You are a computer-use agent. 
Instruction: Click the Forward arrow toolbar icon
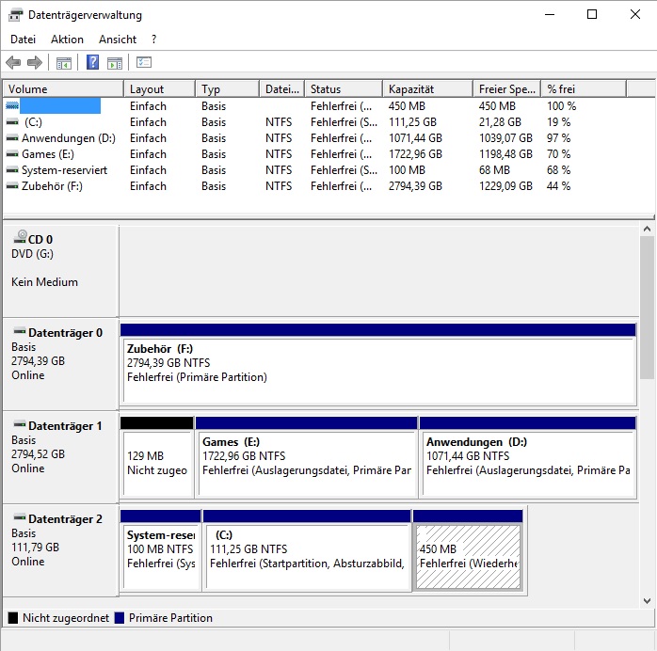35,63
